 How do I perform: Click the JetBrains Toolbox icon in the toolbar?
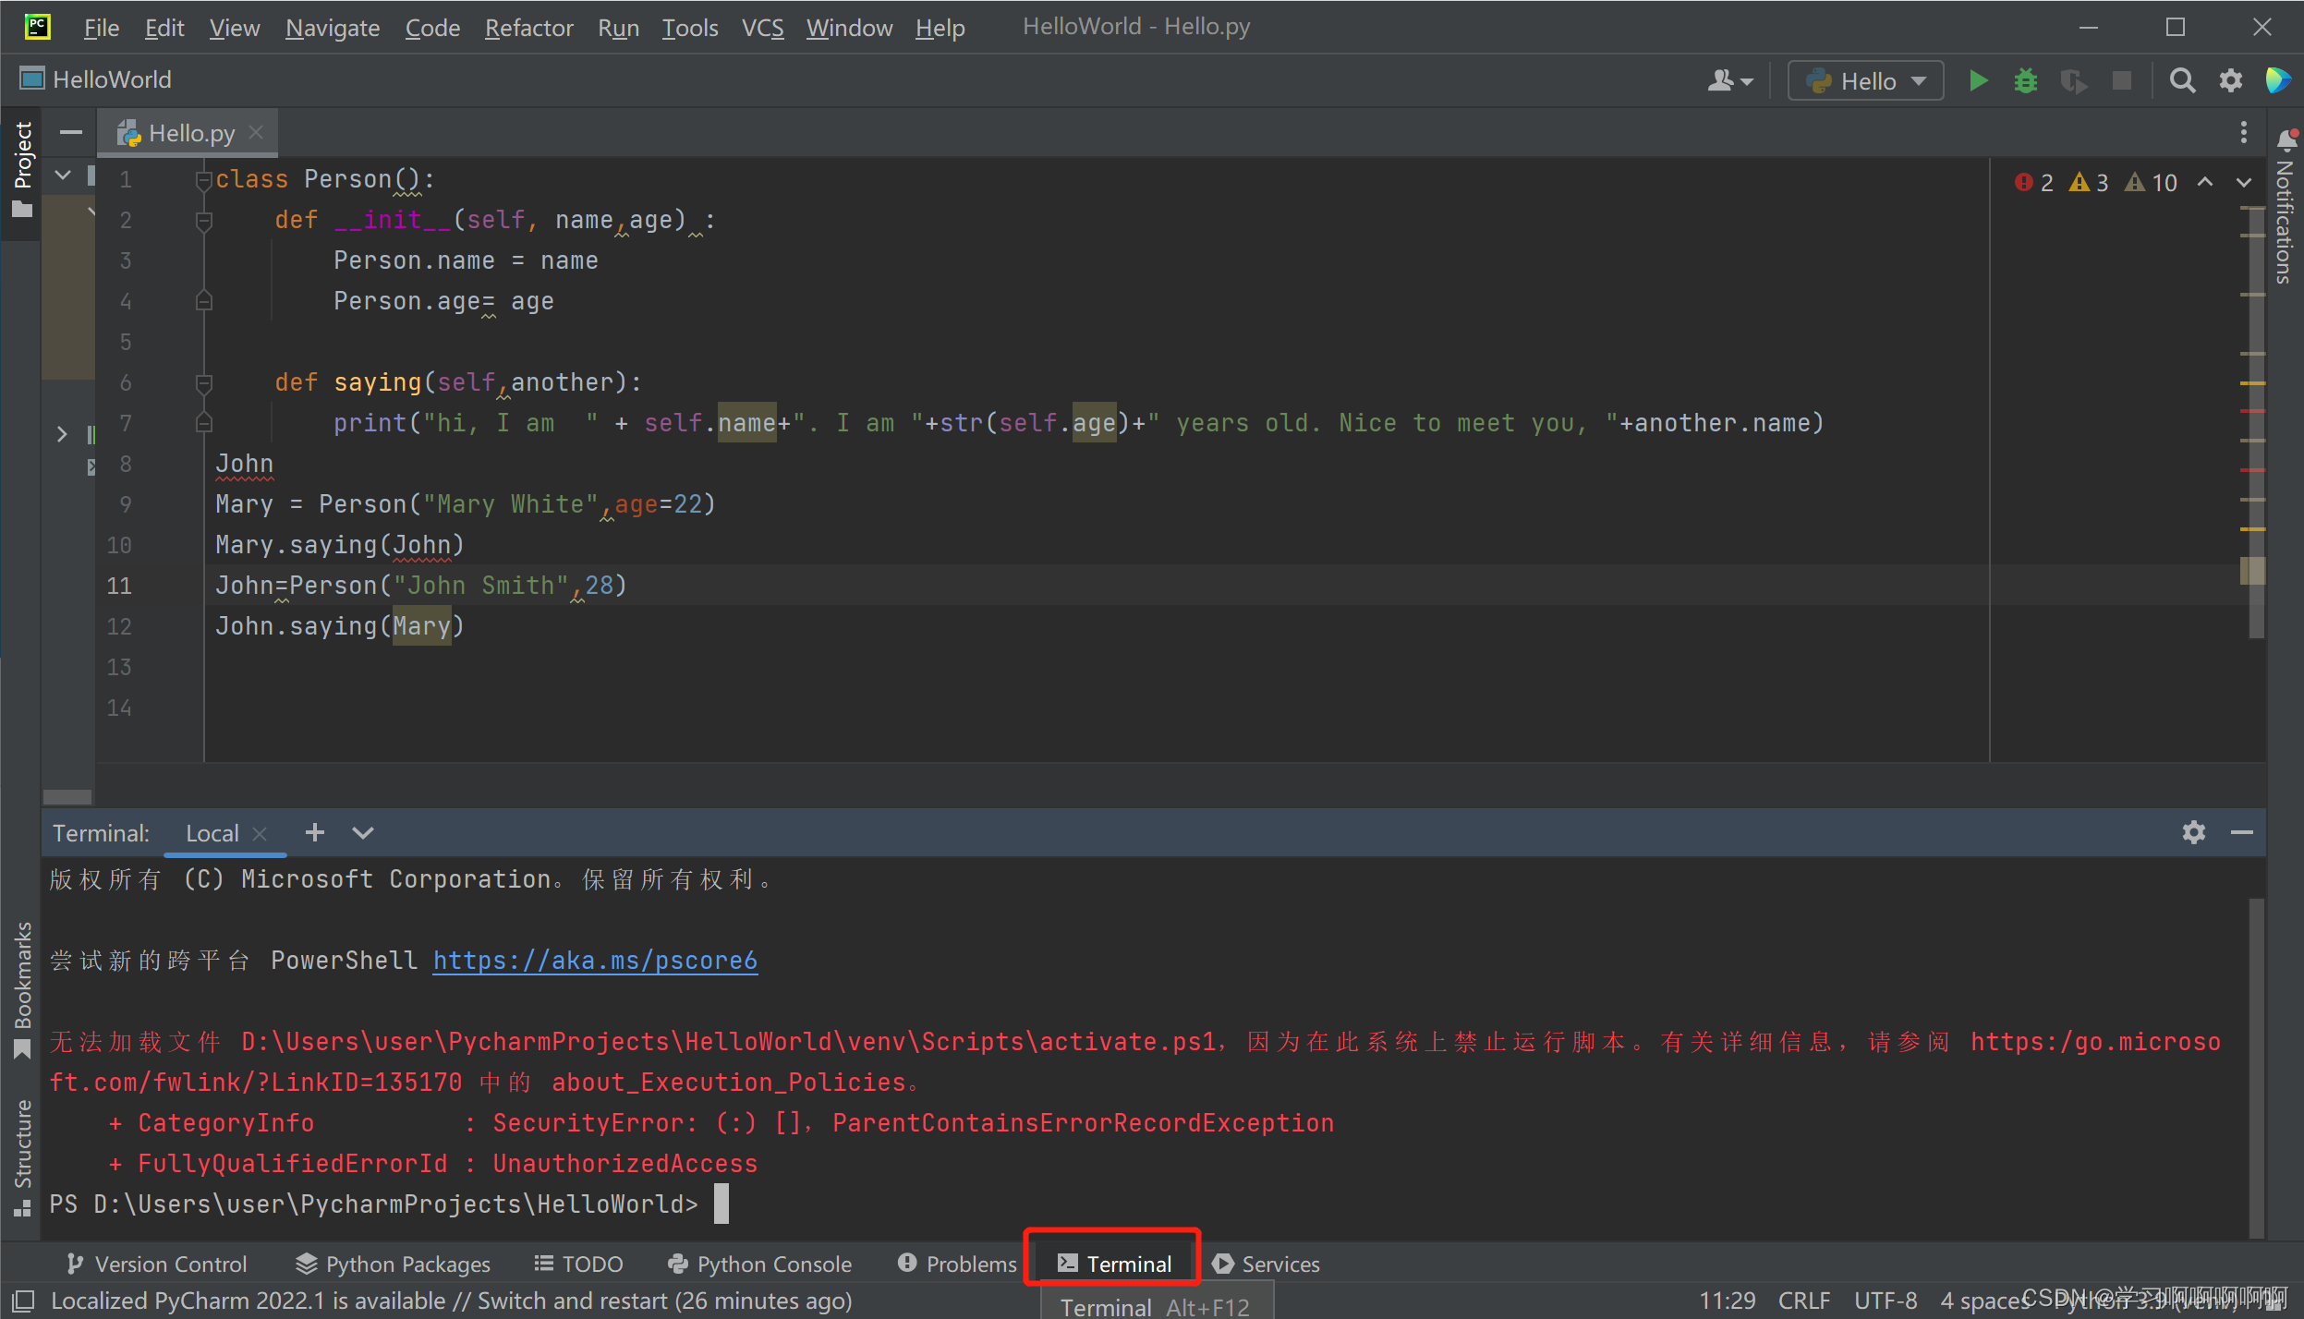pos(2278,81)
